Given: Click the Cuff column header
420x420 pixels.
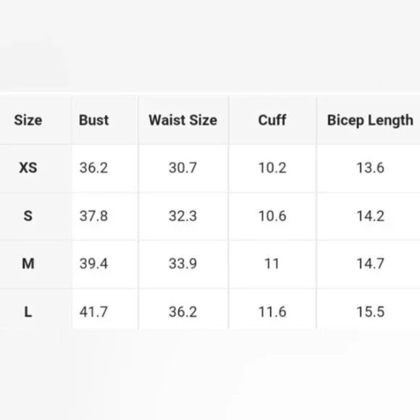Looking at the screenshot, I should pyautogui.click(x=272, y=120).
